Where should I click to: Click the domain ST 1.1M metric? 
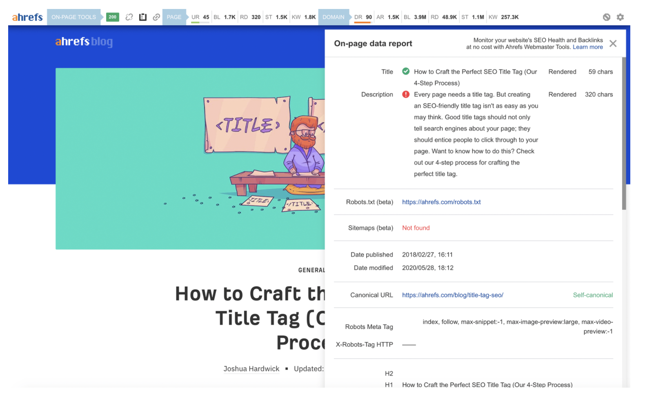[x=473, y=17]
